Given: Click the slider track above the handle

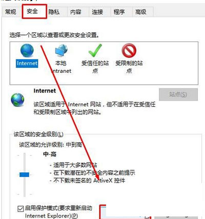Looking at the screenshot, I should pyautogui.click(x=25, y=163).
